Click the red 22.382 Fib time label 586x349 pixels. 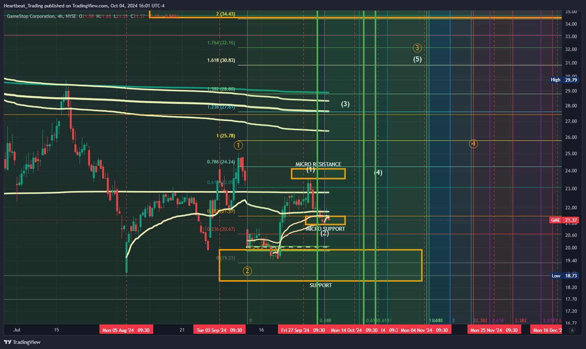point(480,321)
